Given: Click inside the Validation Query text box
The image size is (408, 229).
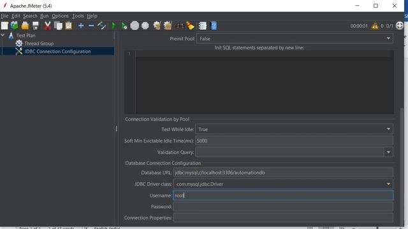Looking at the screenshot, I should click(289, 152).
